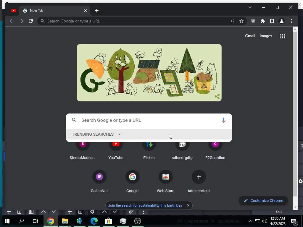303x227 pixels.
Task: Share this page icon in address bar
Action: pos(232,21)
